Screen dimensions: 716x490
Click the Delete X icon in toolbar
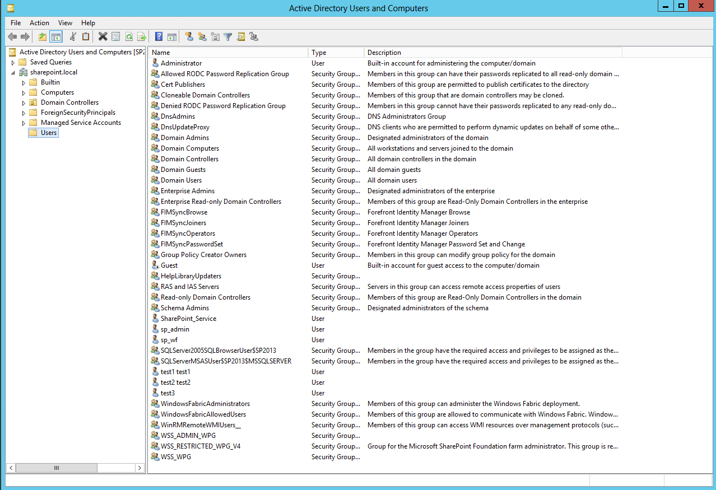(103, 37)
